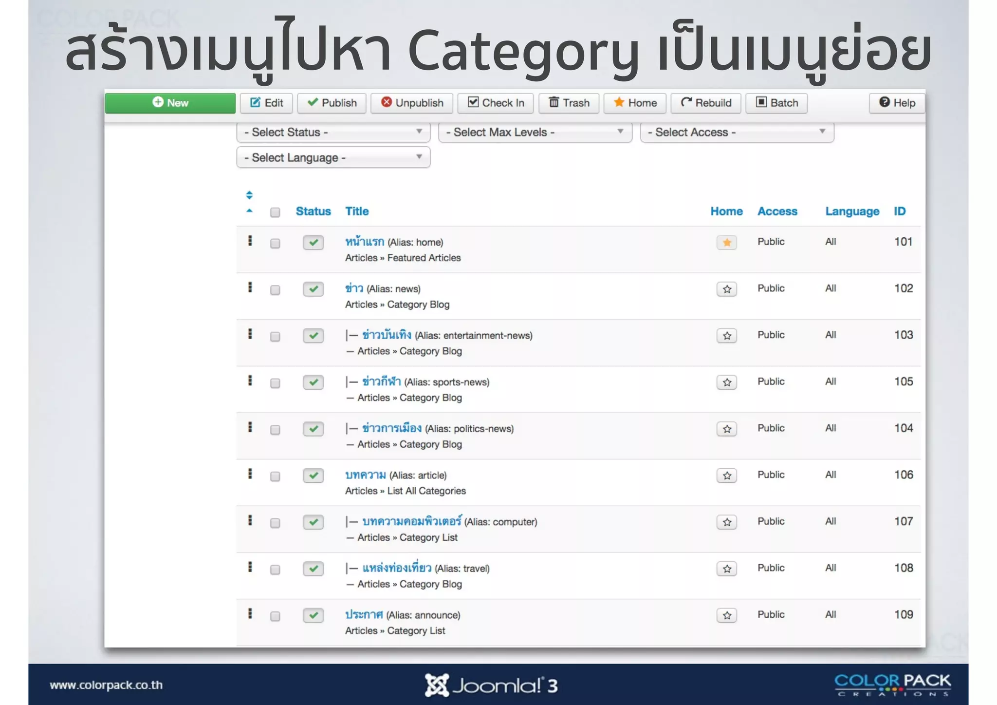Open the Select Status dropdown
The width and height of the screenshot is (997, 705).
(x=333, y=132)
